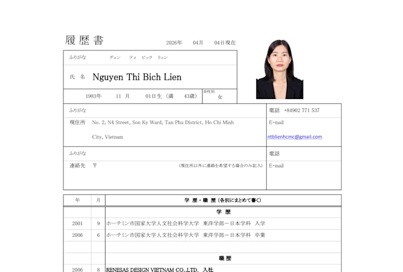Screen dimensions: 403x272
Task: Select RENESAS DESIGN VIETNAM CO.,LTD. 入社 entry
Action: (159, 270)
